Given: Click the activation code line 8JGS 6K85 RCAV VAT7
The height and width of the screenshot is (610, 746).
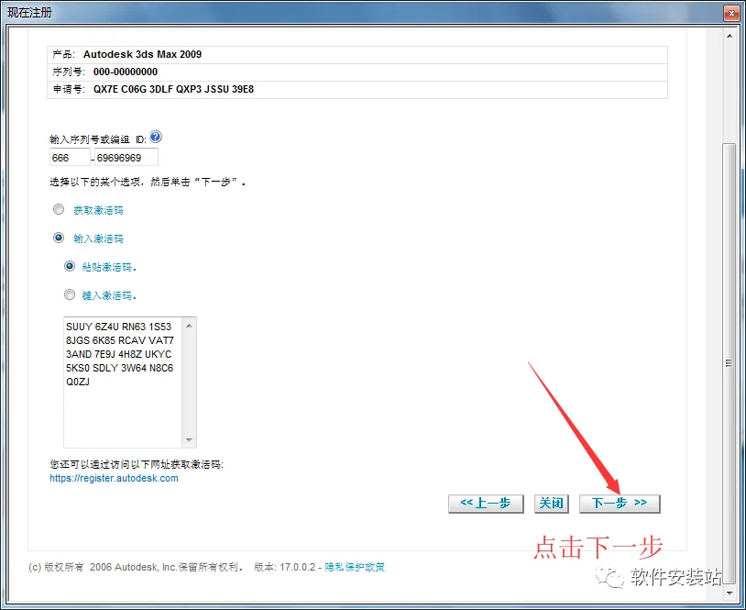Looking at the screenshot, I should click(120, 340).
